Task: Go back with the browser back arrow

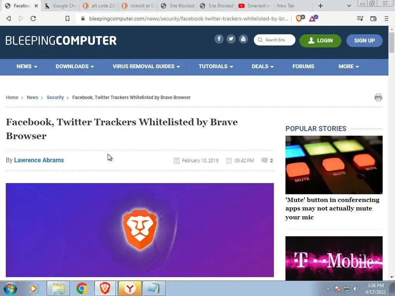Action: pyautogui.click(x=8, y=18)
